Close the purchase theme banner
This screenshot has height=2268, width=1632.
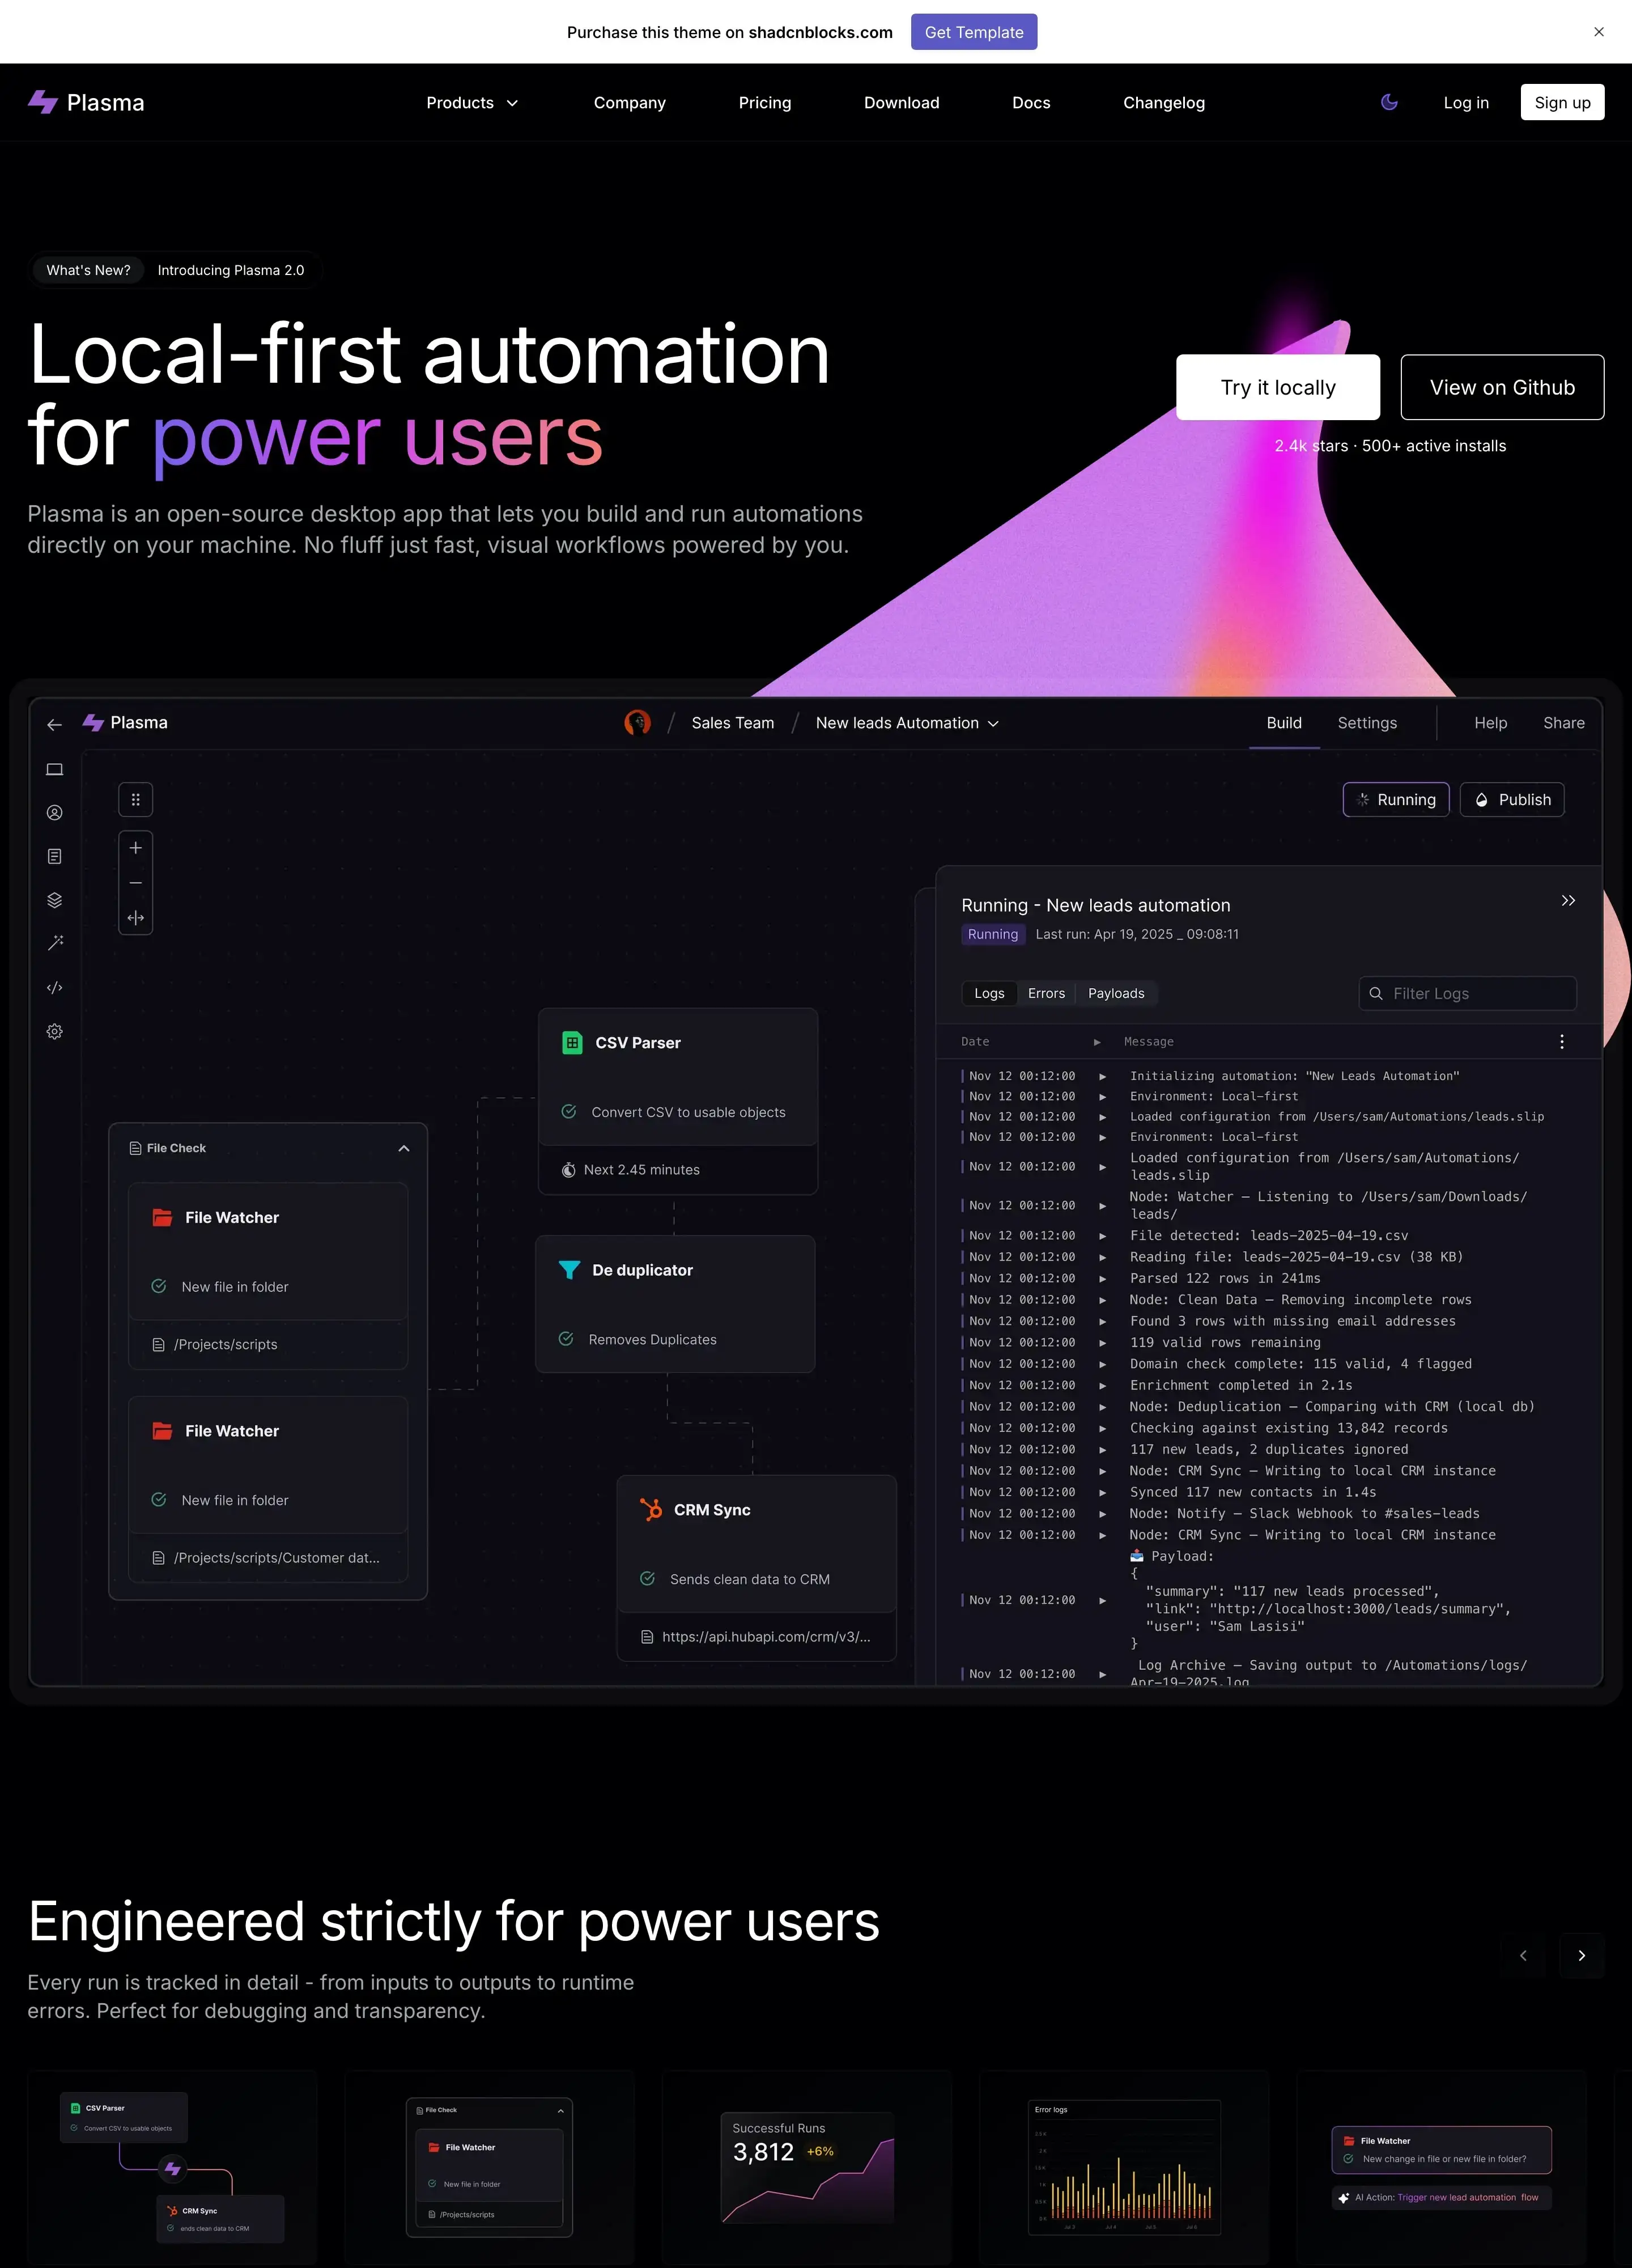tap(1598, 32)
